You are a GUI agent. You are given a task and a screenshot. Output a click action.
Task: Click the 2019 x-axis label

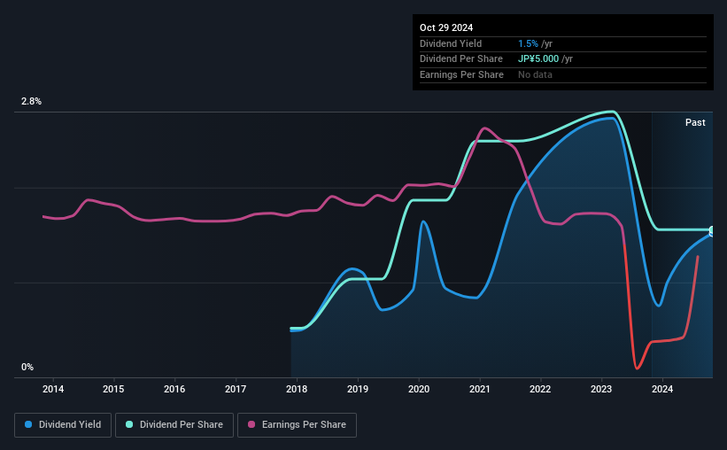(358, 389)
